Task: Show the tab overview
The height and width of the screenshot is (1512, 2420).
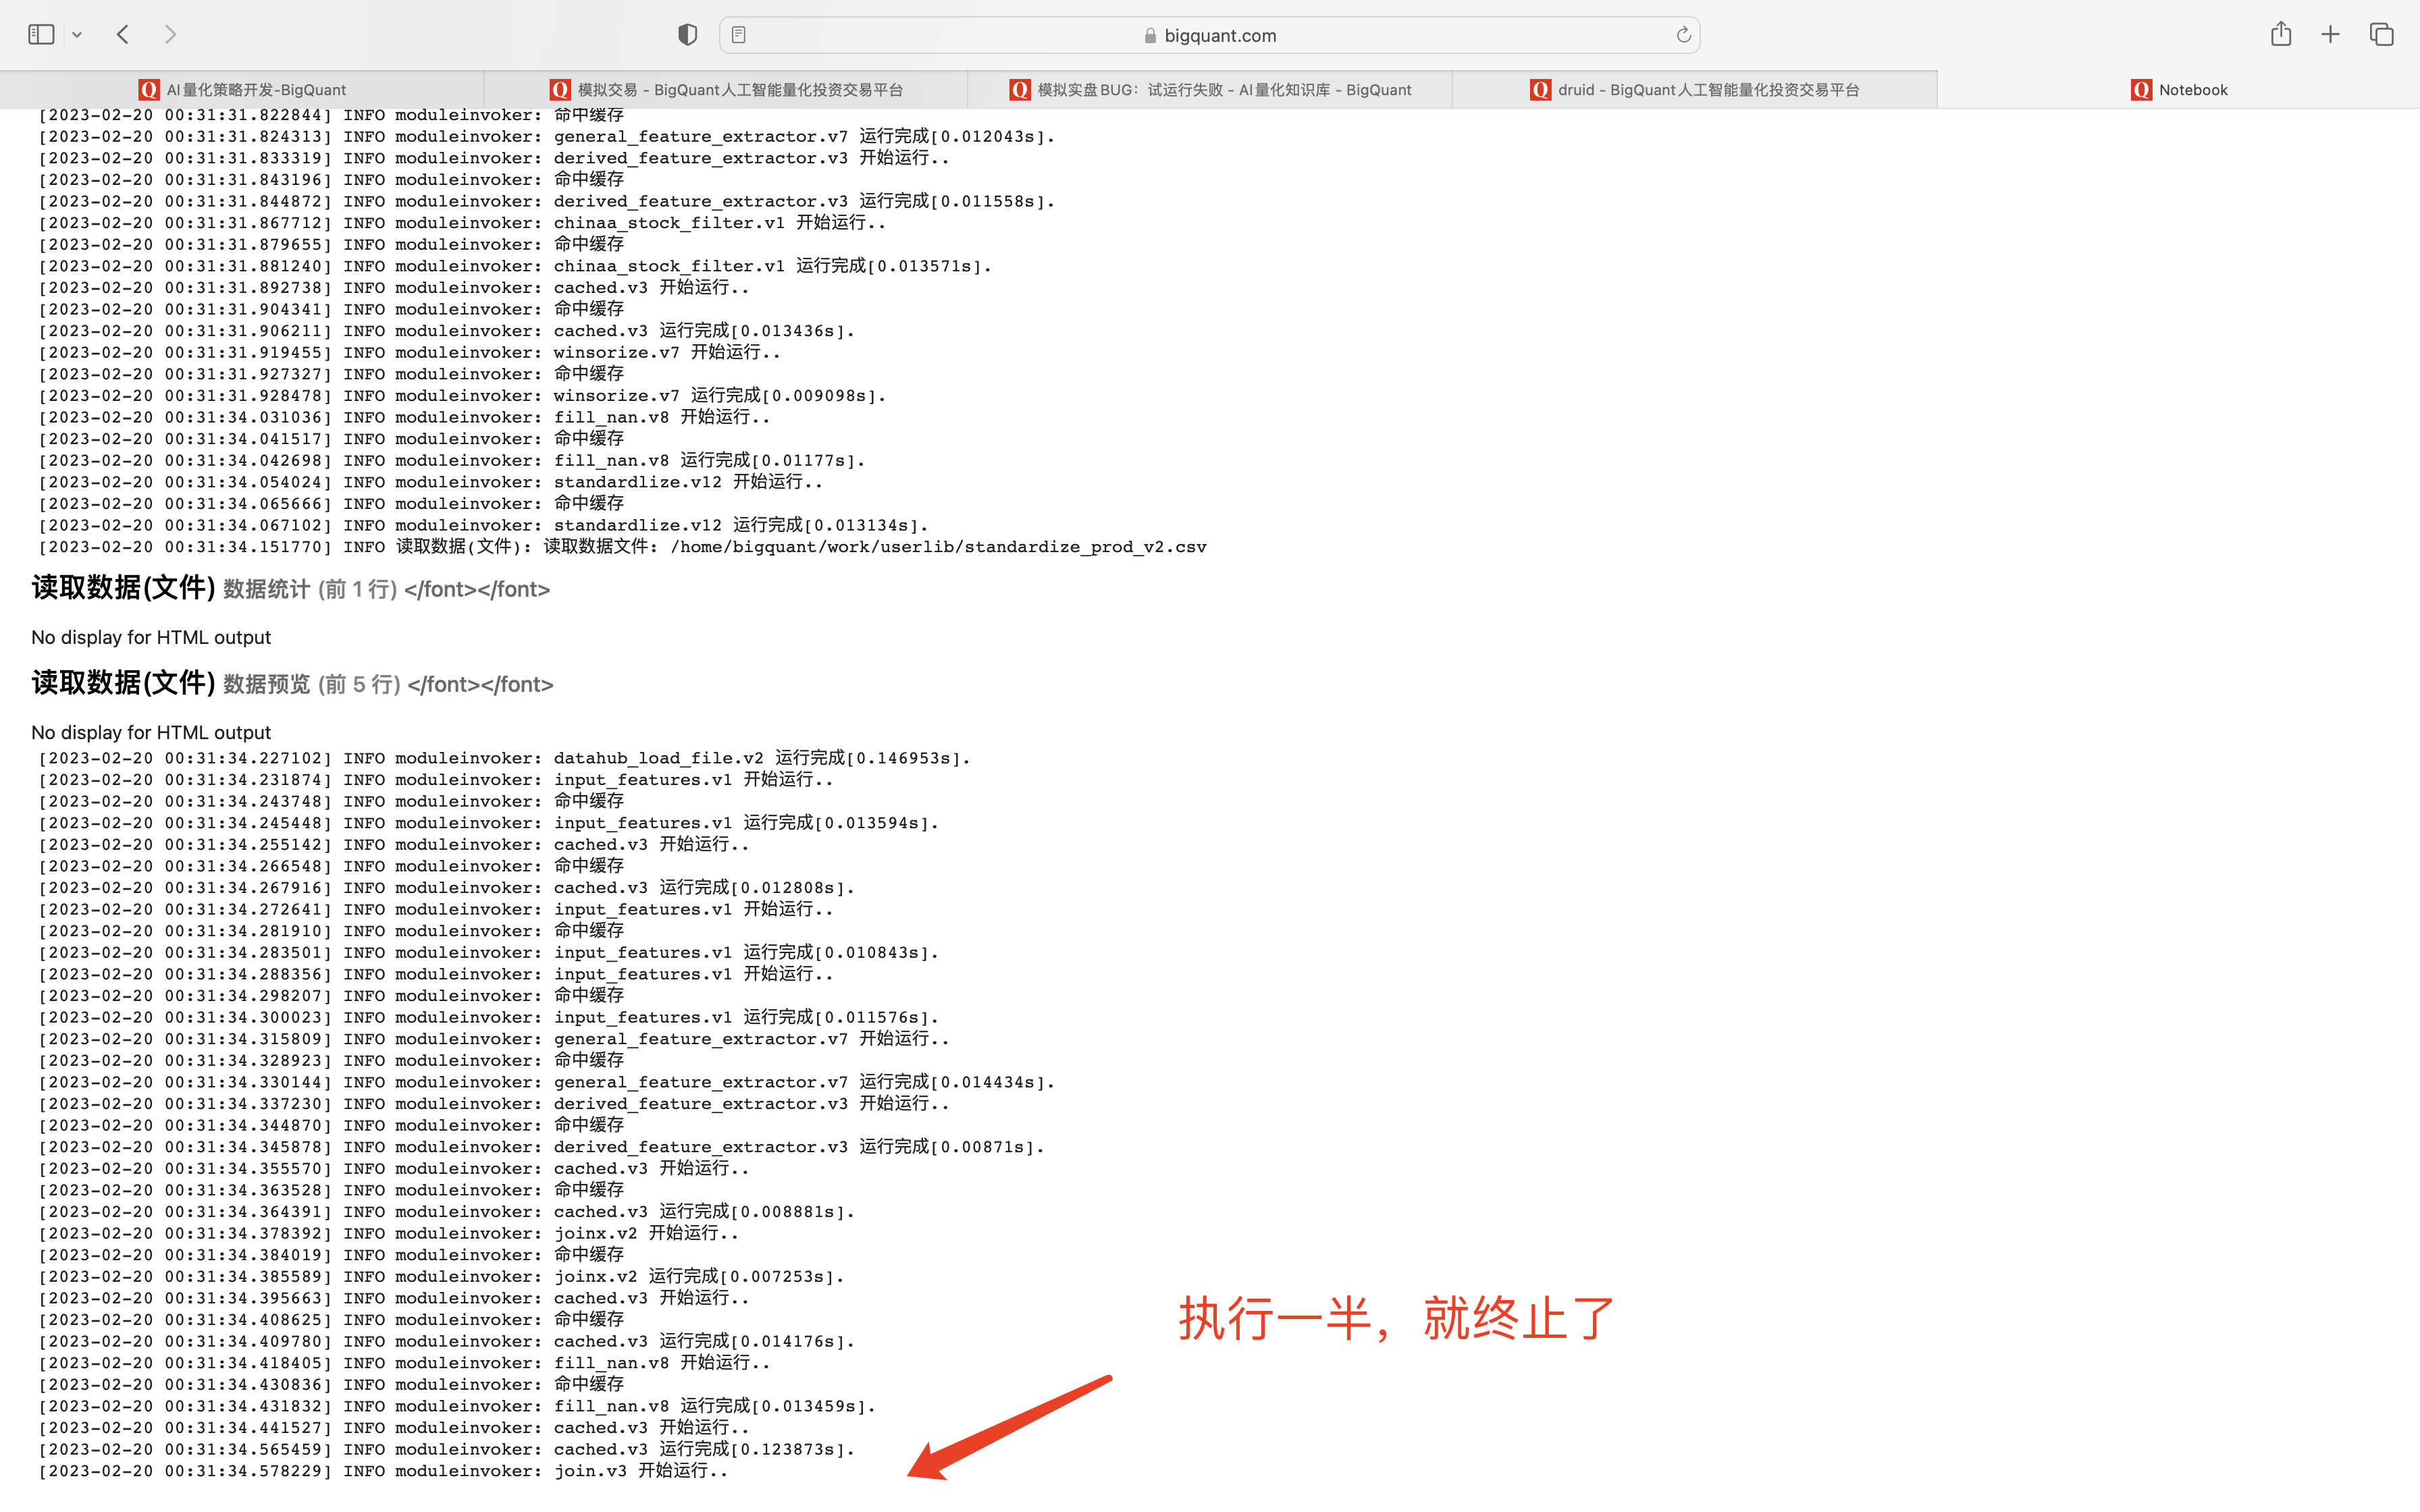Action: (x=2382, y=35)
